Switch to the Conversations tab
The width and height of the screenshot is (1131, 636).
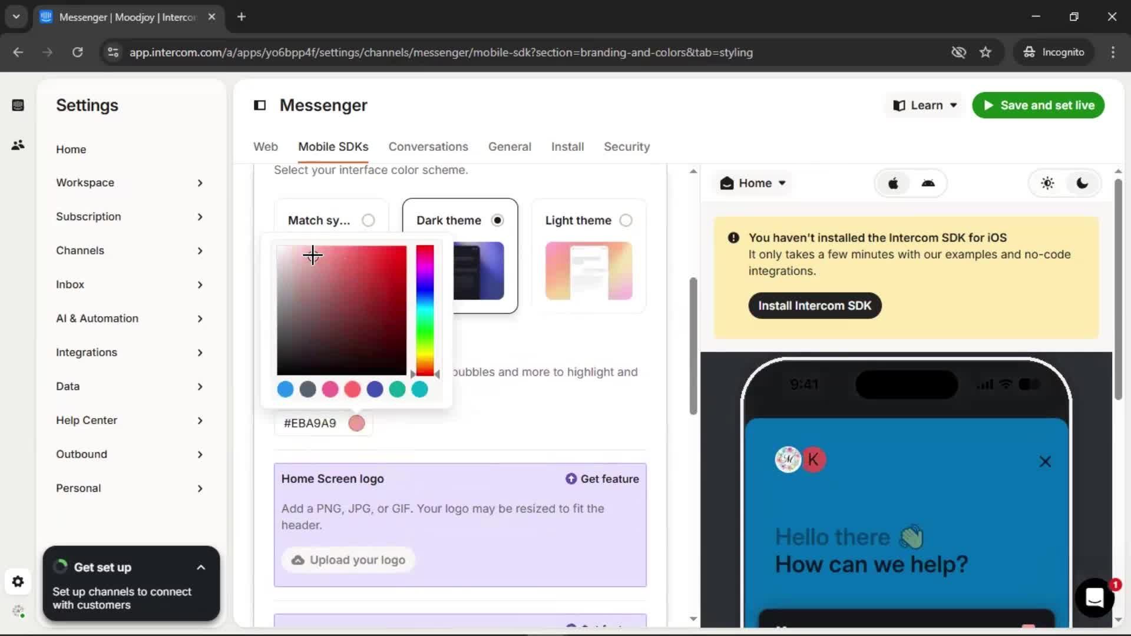pos(428,147)
